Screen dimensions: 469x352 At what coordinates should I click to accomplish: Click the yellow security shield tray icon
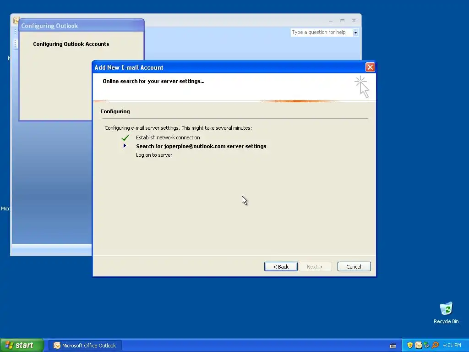point(410,345)
